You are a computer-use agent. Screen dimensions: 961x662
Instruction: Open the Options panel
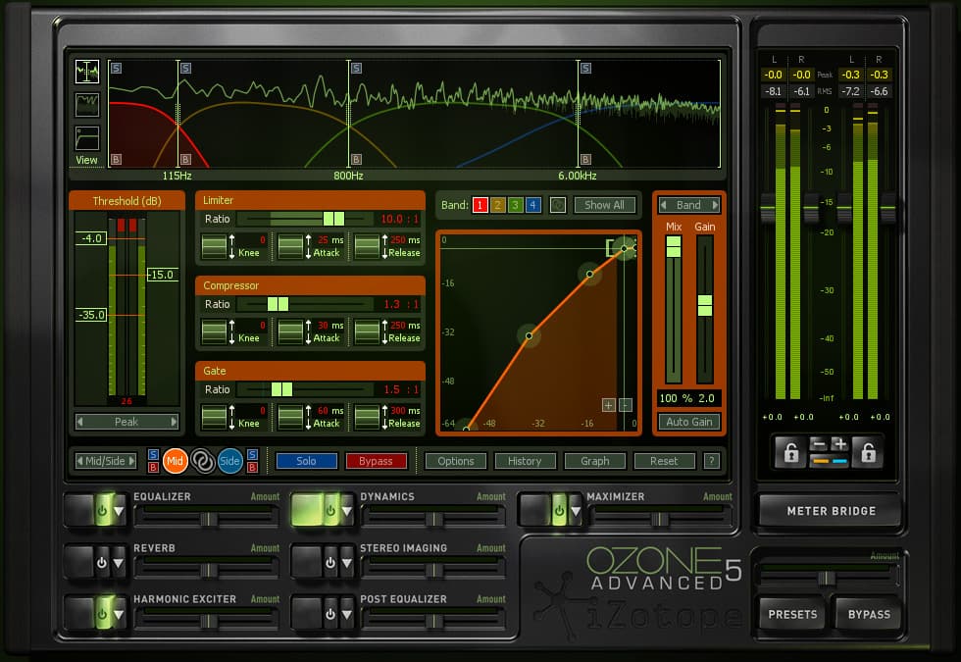pos(455,461)
